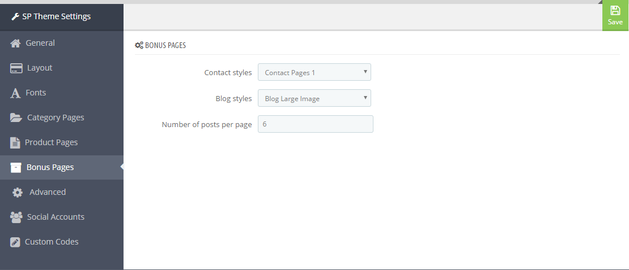The image size is (629, 270).
Task: Open the Blog styles dropdown
Action: (314, 98)
